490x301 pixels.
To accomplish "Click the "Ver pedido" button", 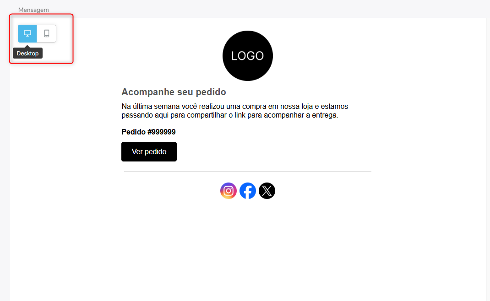I will [x=149, y=152].
